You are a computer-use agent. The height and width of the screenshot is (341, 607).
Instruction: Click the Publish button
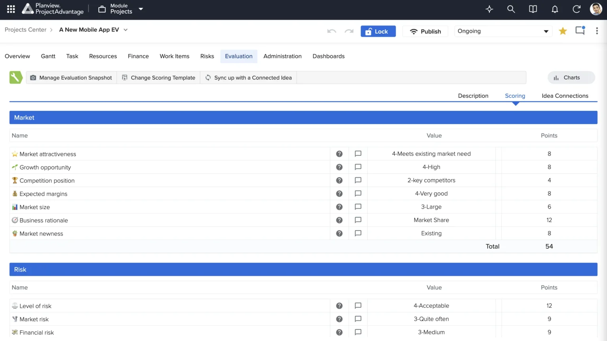tap(425, 31)
